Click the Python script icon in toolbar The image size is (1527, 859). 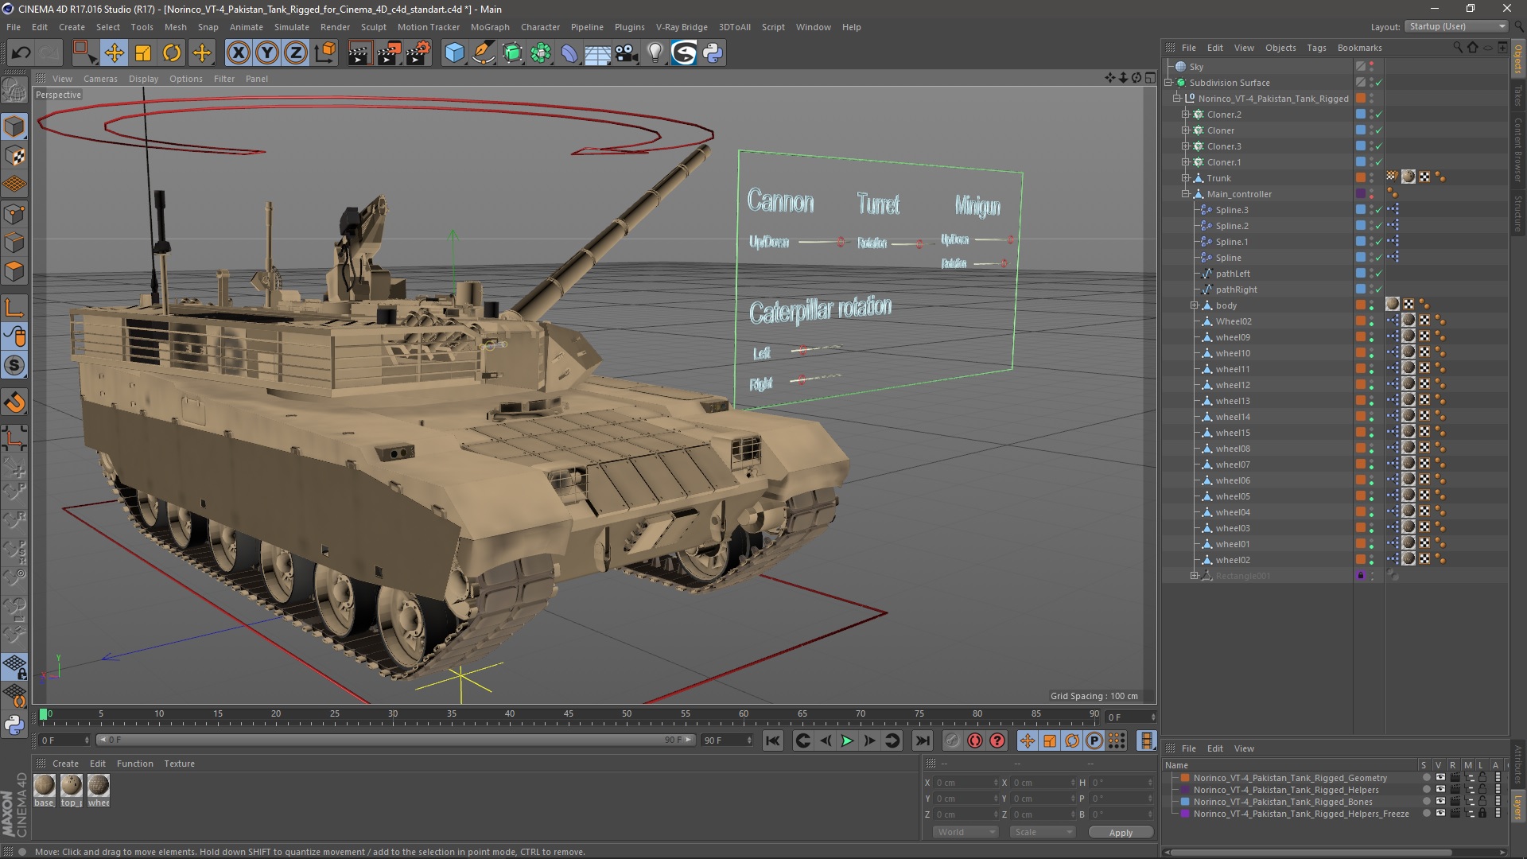click(x=713, y=53)
